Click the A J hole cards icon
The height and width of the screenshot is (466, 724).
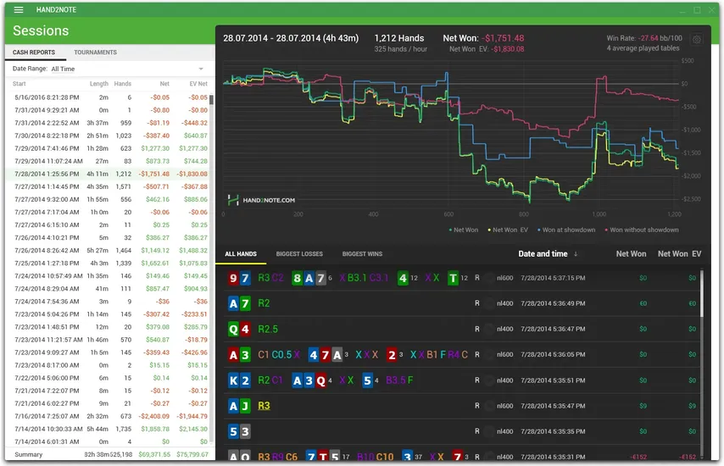point(239,406)
